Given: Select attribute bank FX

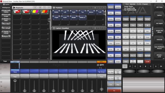Looking at the screenshot, I should coord(161,66).
